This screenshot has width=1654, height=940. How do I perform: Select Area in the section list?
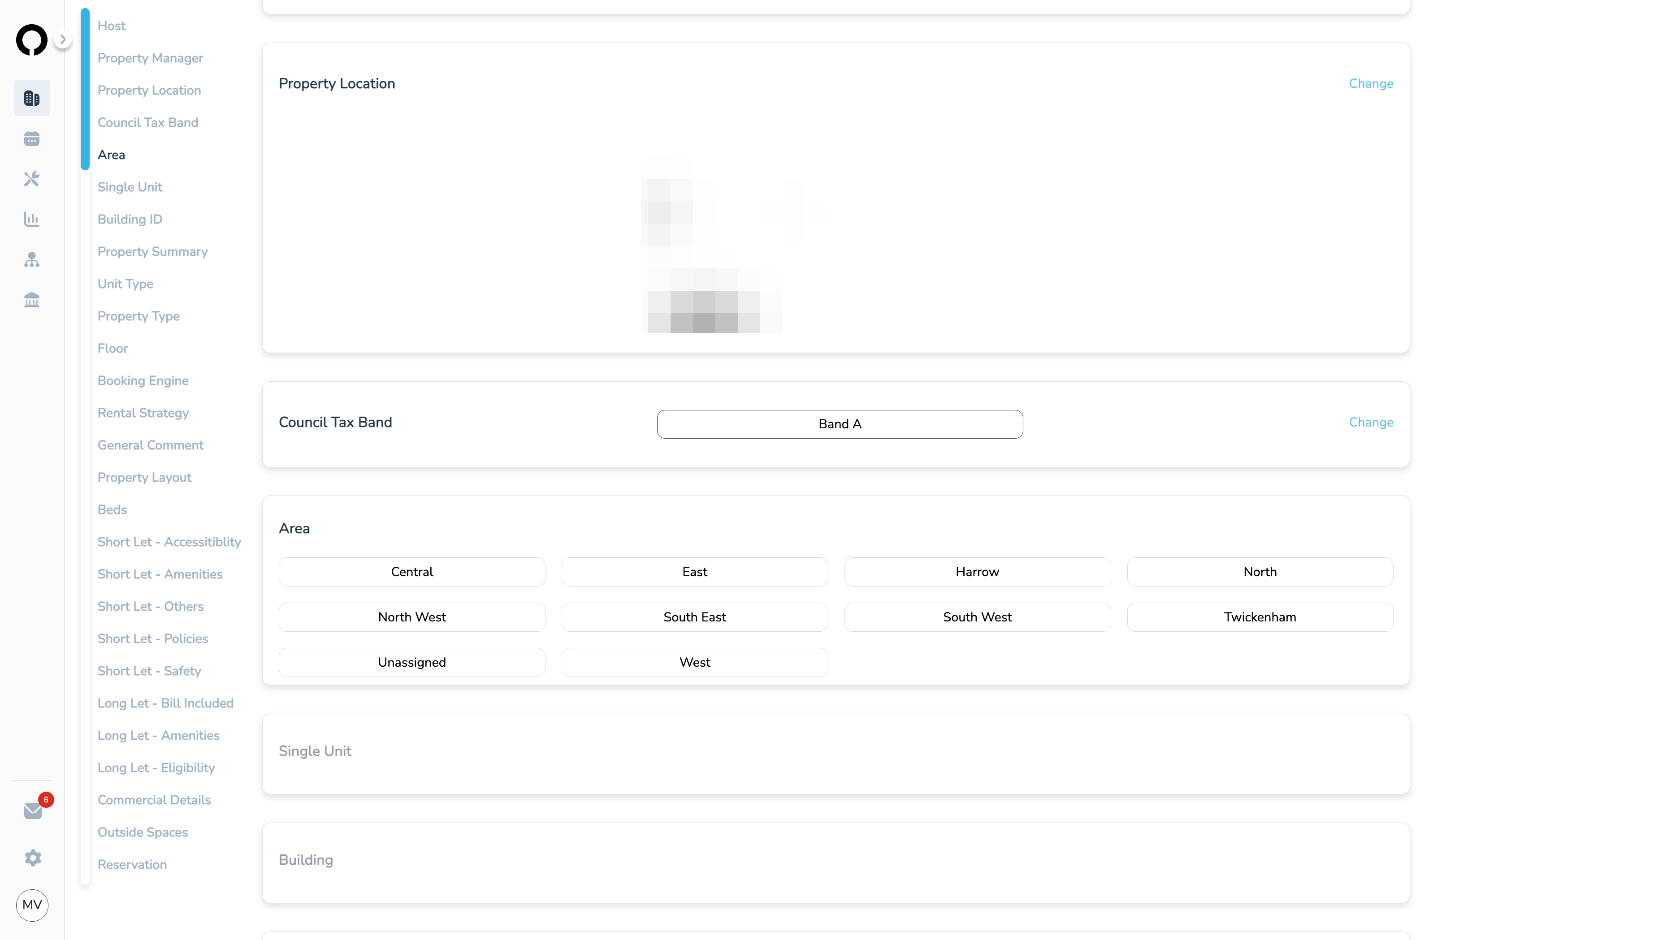pyautogui.click(x=111, y=155)
